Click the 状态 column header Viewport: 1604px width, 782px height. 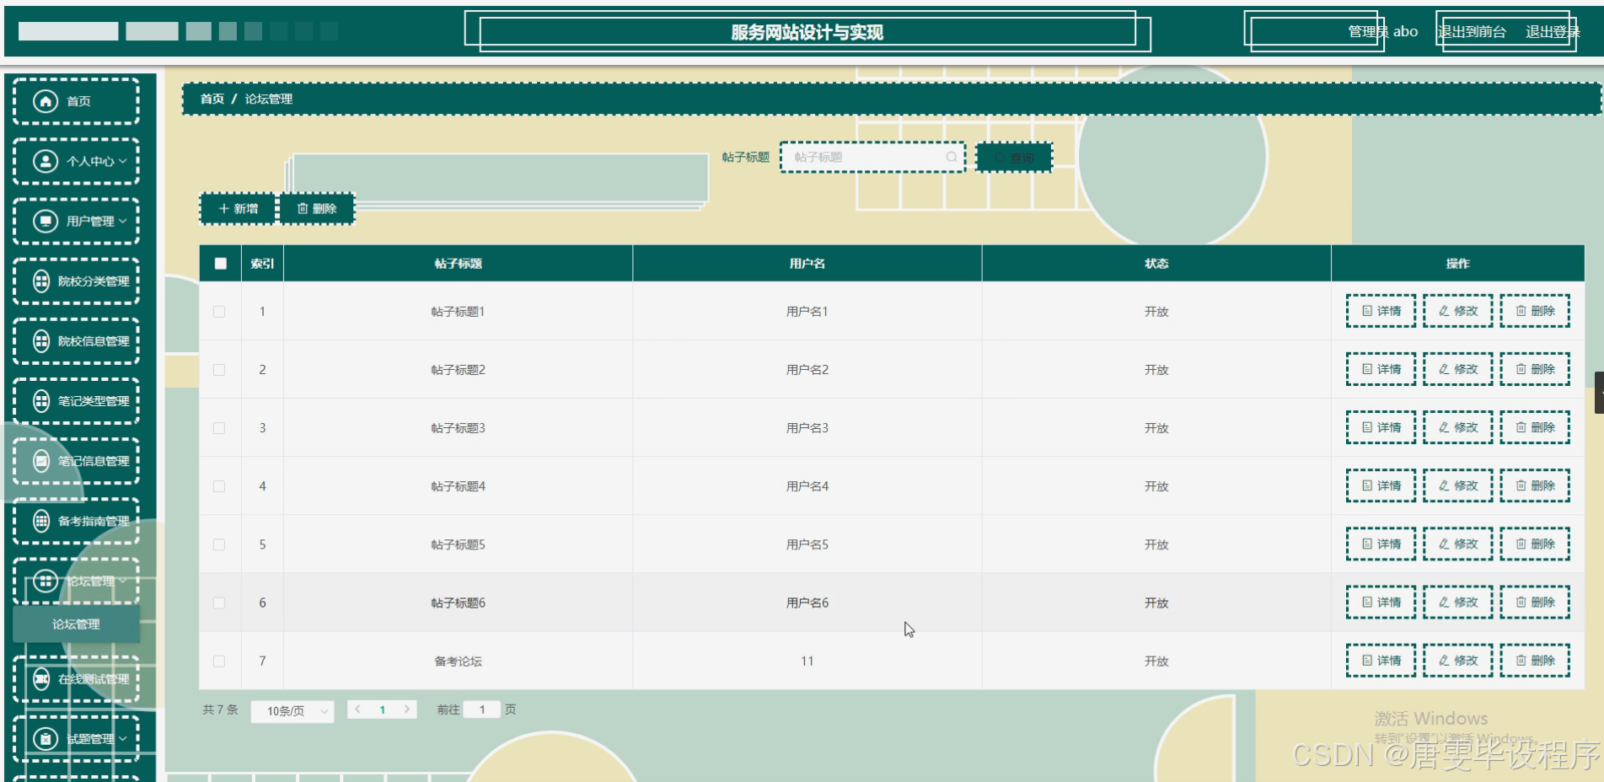[1156, 264]
